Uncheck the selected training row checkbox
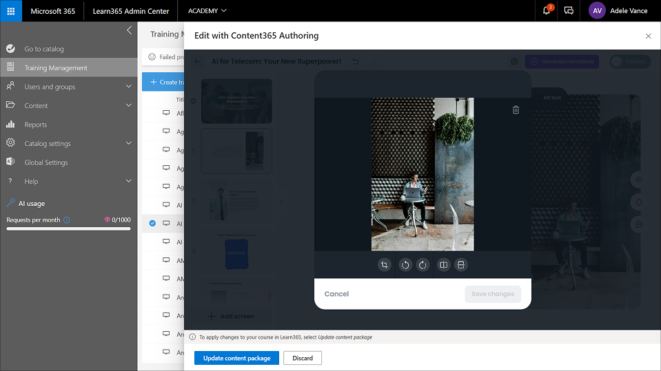The width and height of the screenshot is (661, 371). (152, 223)
